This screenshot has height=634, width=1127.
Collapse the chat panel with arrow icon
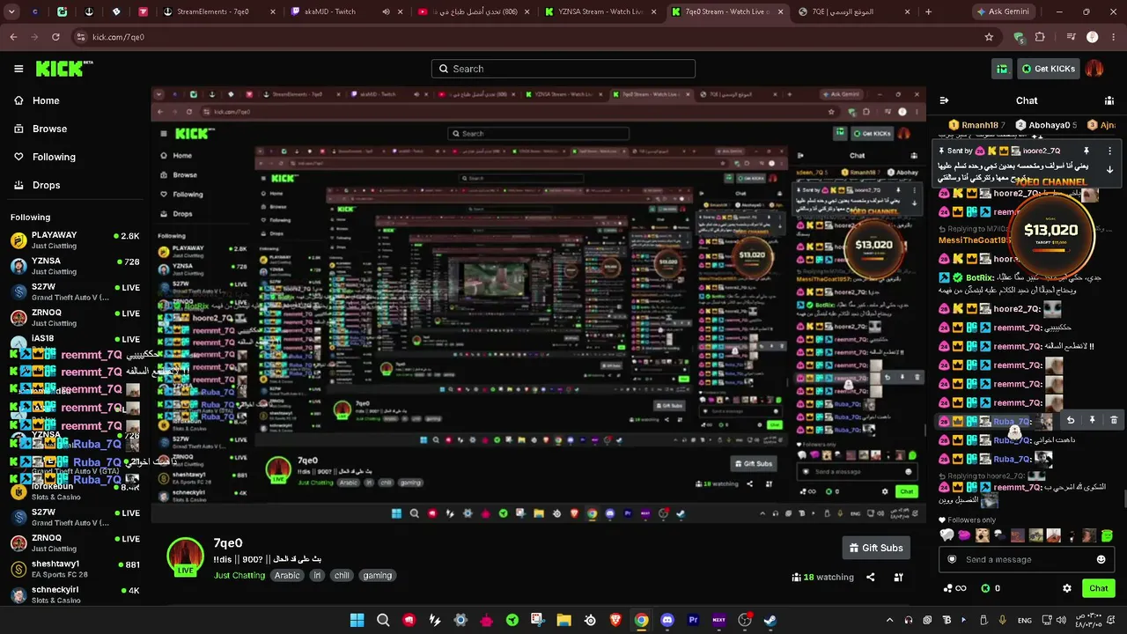tap(944, 100)
